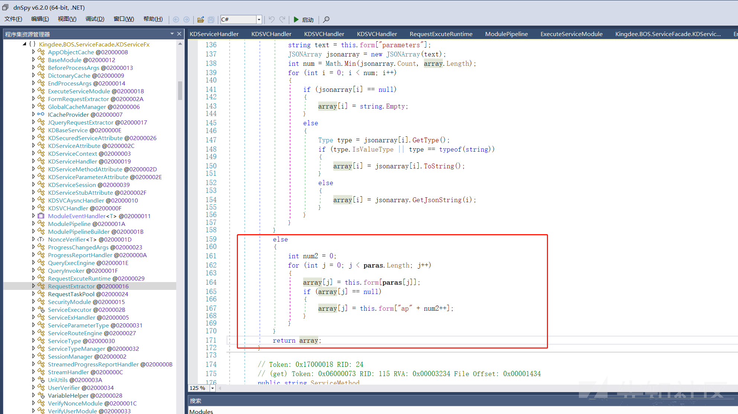Click the open file folder icon

pyautogui.click(x=201, y=19)
